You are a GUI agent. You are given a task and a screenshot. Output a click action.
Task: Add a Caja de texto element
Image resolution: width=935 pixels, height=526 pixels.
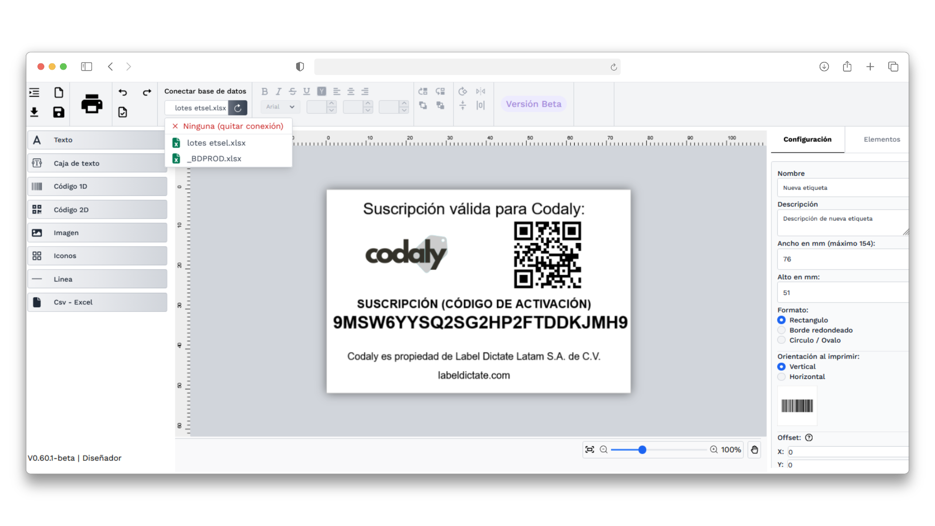(97, 164)
